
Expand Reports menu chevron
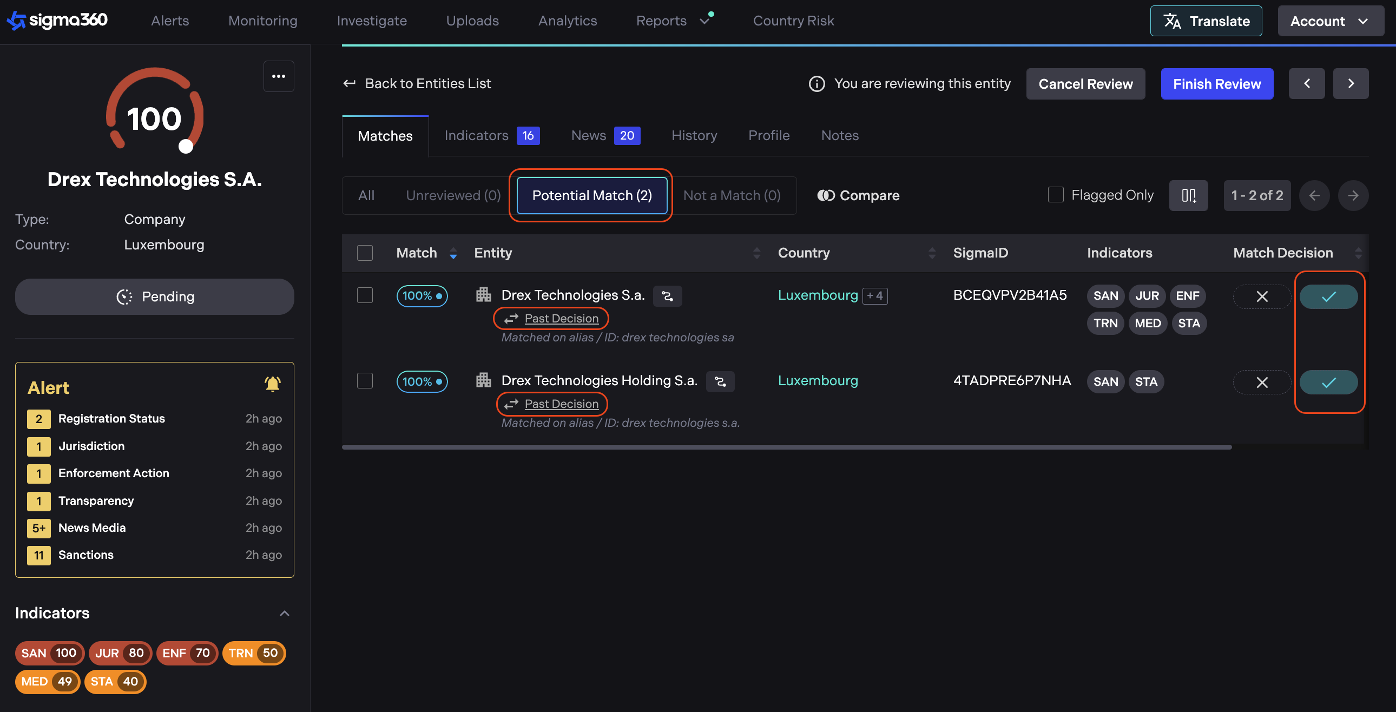coord(704,21)
